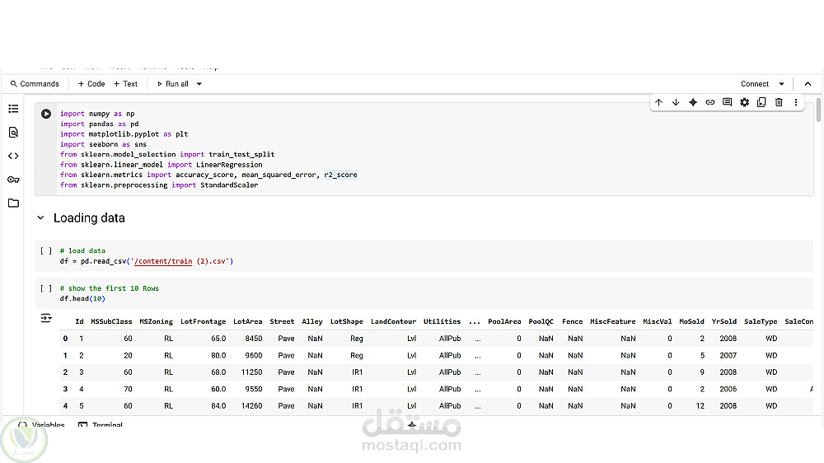The image size is (824, 463).
Task: Collapse the header with the chevron-up button
Action: 808,84
